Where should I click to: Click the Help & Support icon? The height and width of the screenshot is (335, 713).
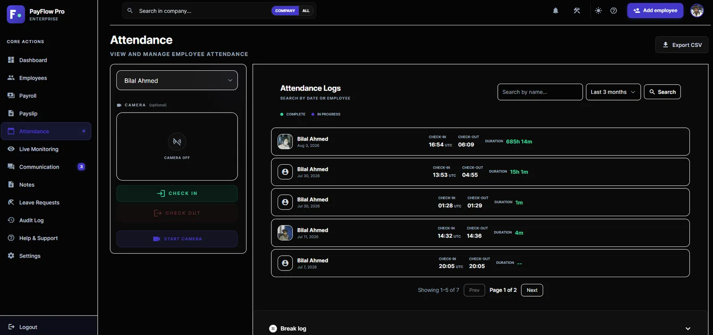point(11,238)
